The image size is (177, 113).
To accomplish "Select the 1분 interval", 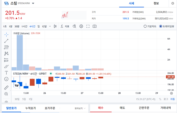I will [11, 27].
